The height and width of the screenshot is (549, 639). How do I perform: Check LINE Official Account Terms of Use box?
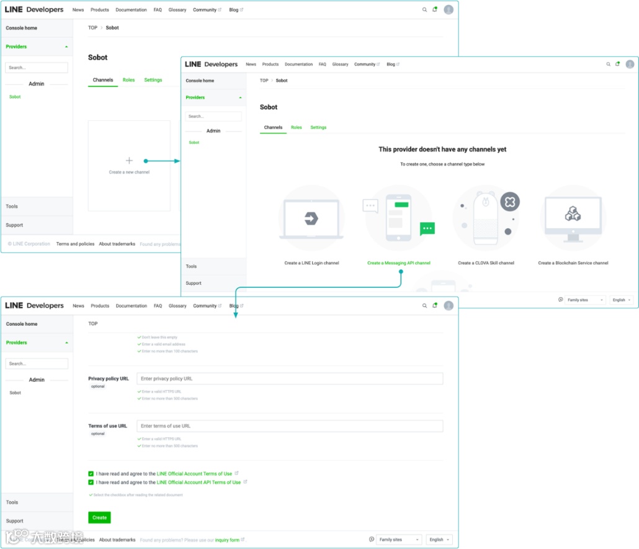coord(91,473)
